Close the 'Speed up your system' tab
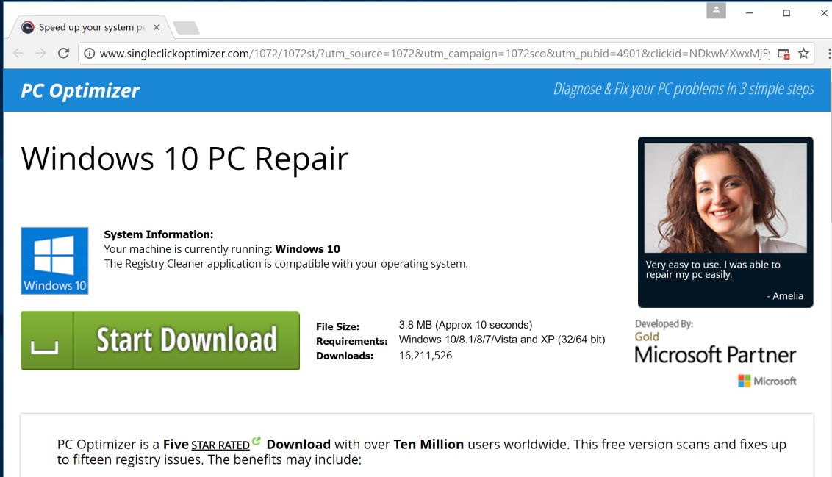Image resolution: width=832 pixels, height=477 pixels. coord(157,27)
